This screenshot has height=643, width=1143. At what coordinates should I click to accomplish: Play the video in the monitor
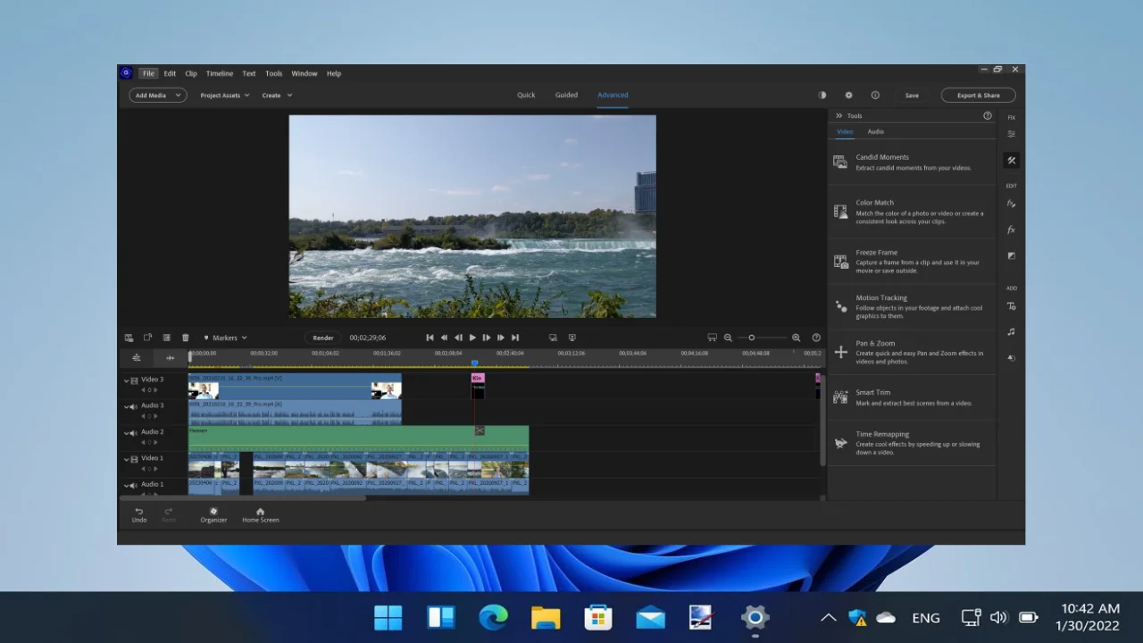472,338
